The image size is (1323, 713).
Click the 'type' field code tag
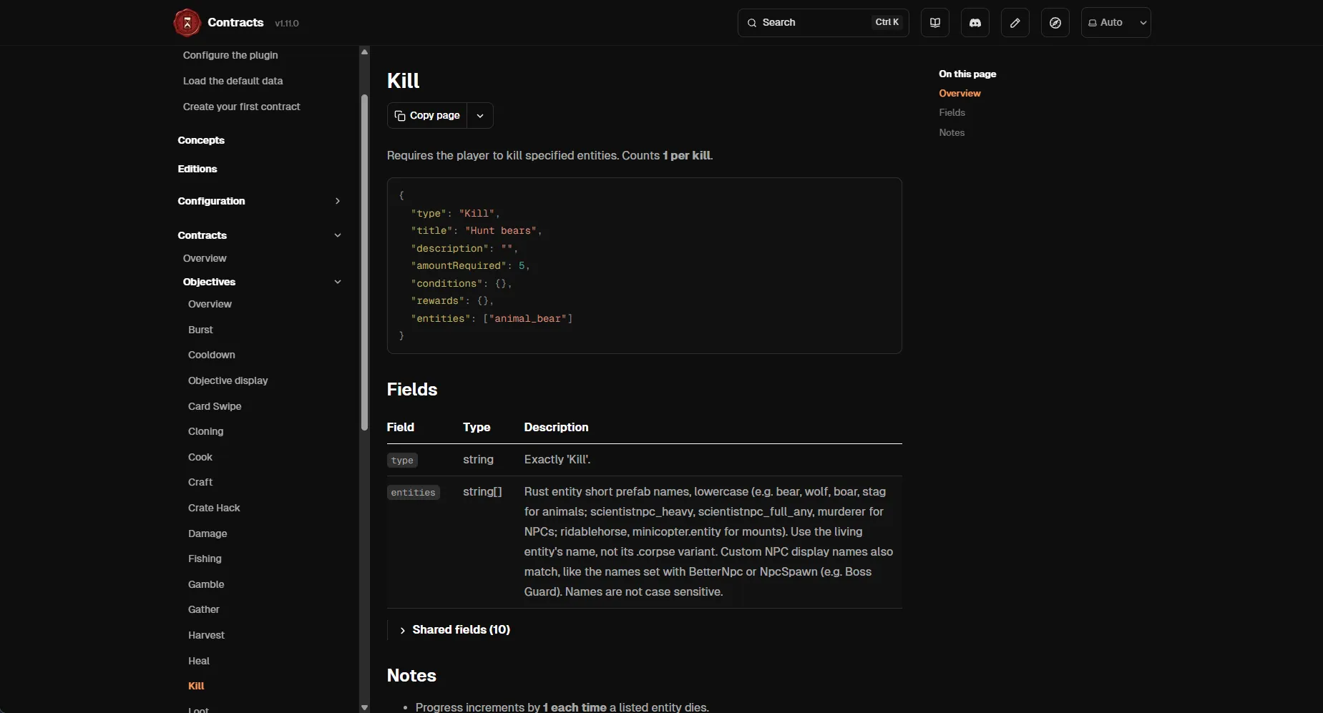(x=402, y=461)
